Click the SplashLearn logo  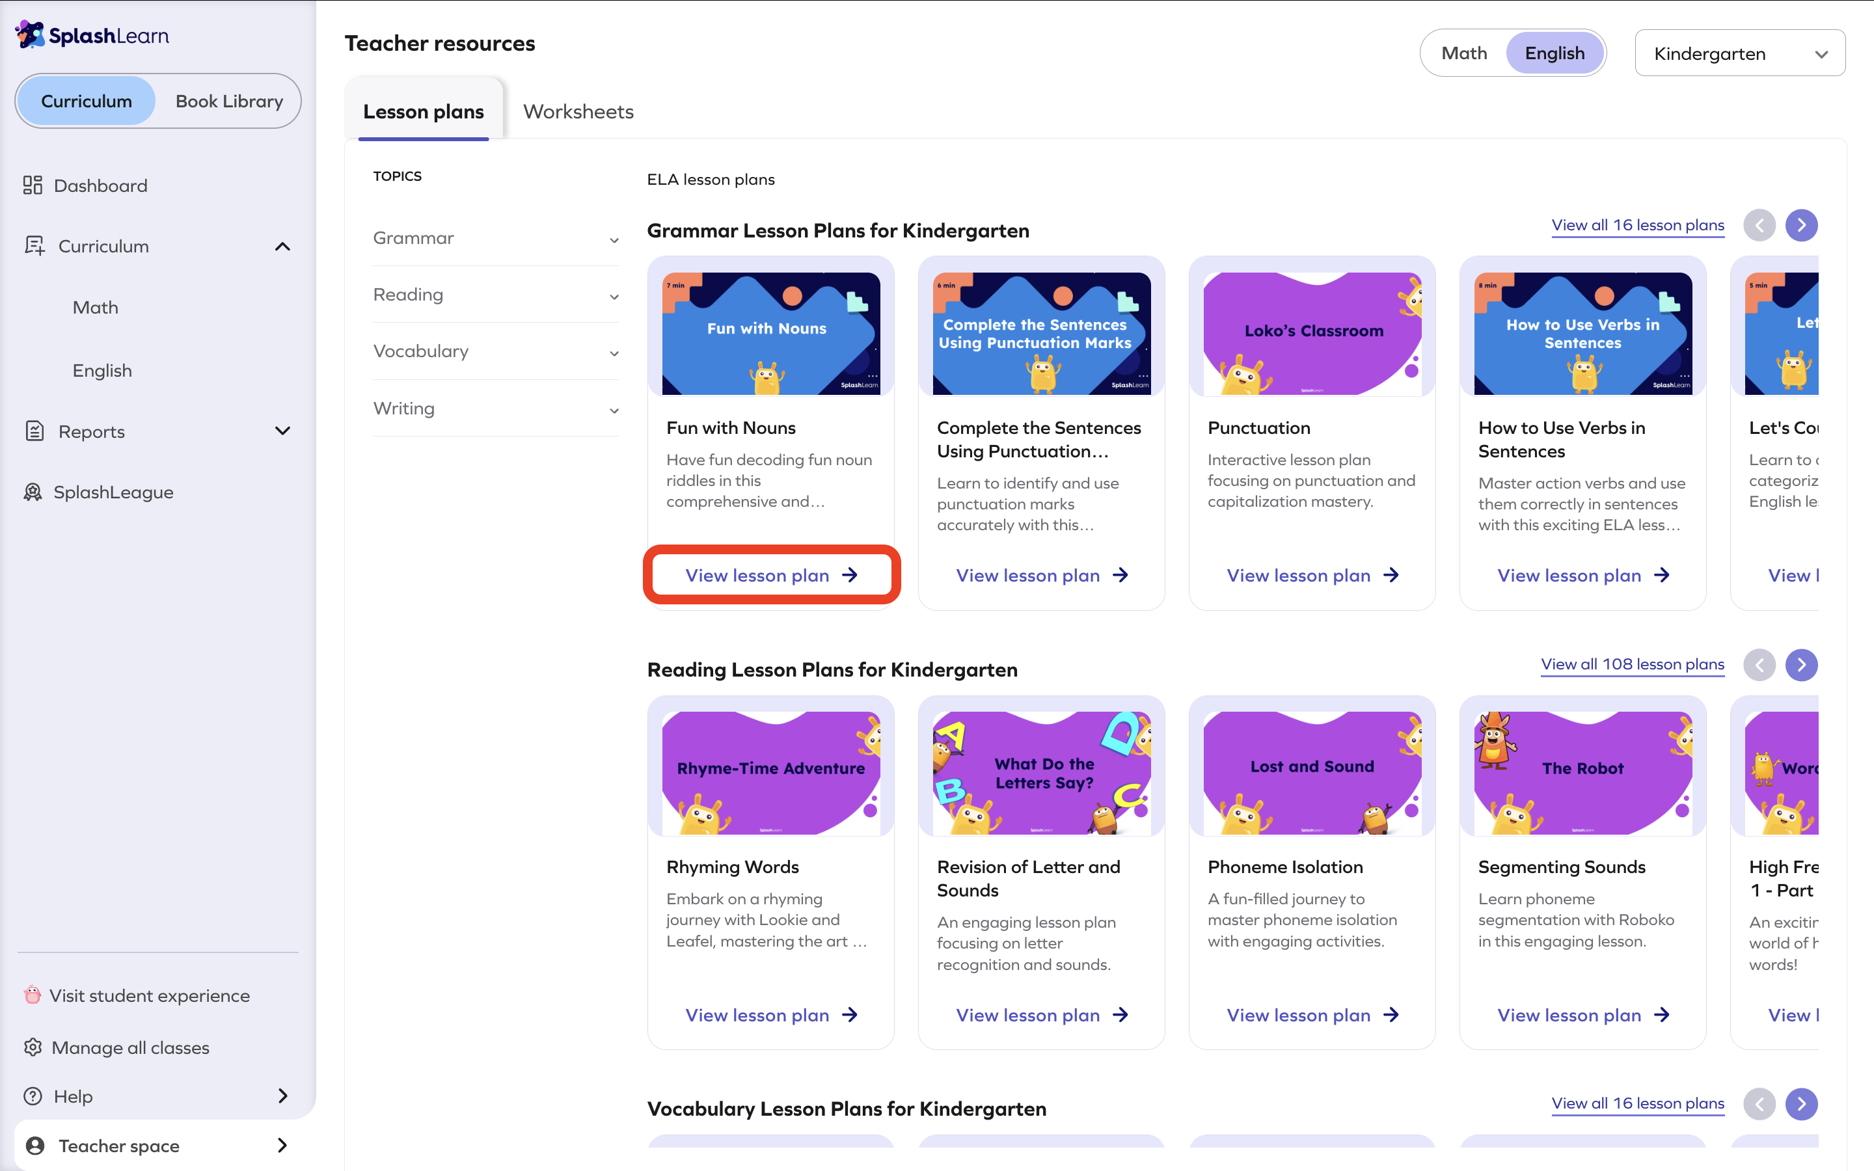point(92,35)
